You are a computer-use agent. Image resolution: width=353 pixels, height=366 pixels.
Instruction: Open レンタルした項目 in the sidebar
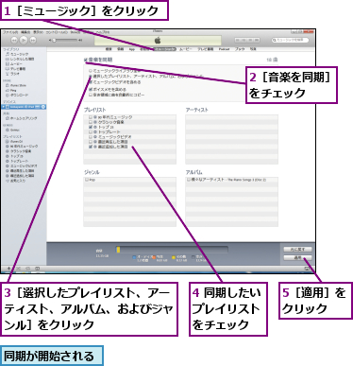(x=20, y=59)
